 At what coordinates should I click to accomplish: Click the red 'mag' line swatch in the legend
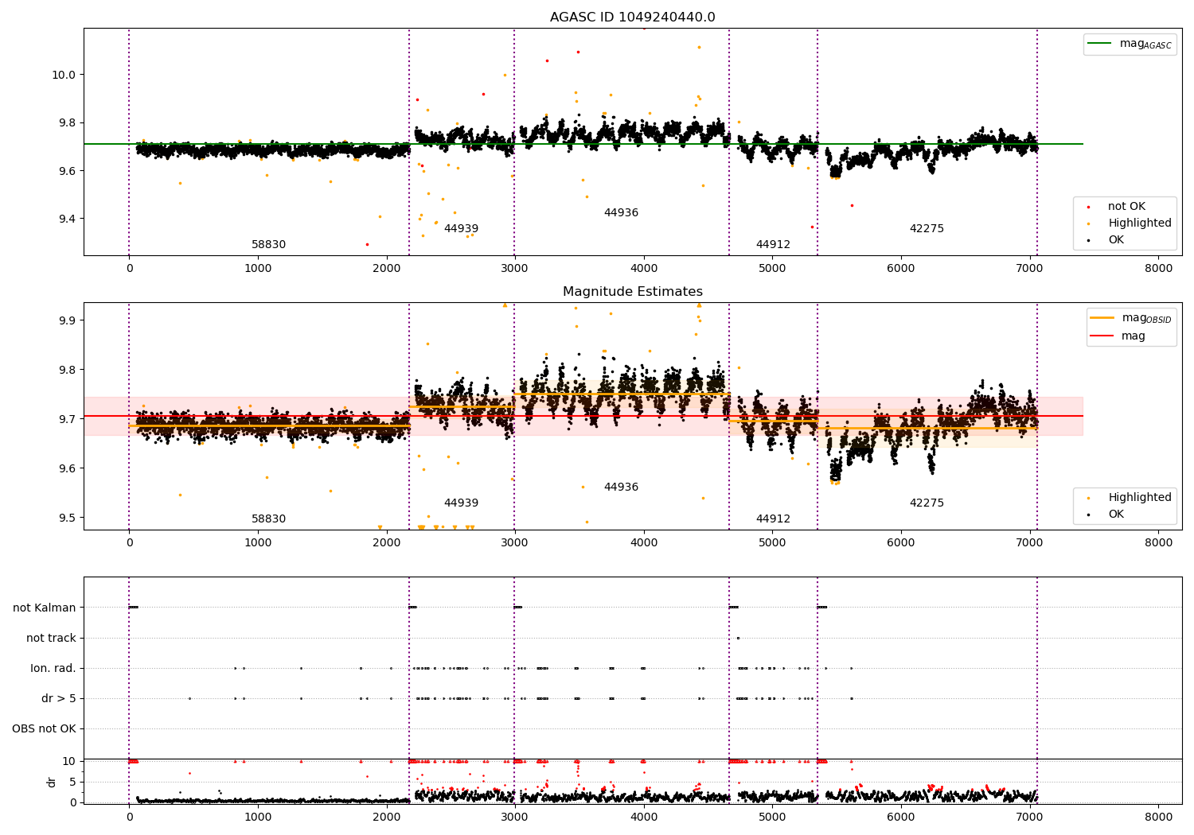(x=1102, y=336)
